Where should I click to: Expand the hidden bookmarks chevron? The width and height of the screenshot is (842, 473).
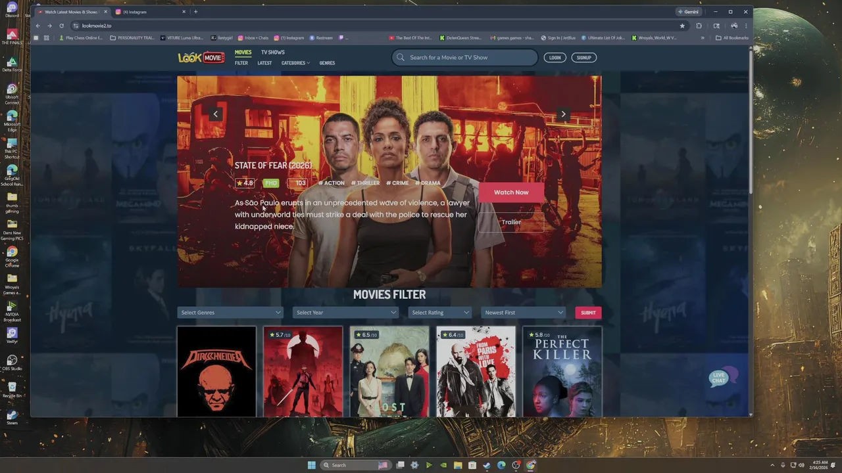[x=703, y=37]
